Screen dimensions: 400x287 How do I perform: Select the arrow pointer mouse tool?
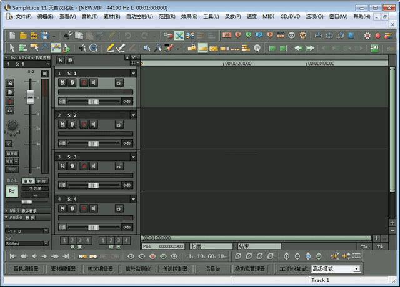[12, 47]
